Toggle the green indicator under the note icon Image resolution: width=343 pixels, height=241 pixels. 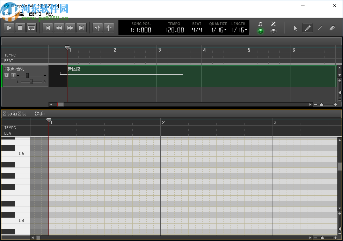[x=261, y=31]
